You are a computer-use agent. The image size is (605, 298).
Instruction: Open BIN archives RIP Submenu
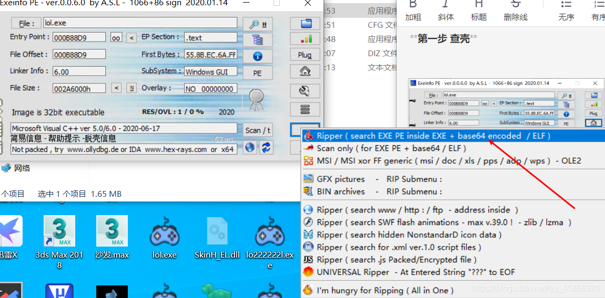452,191
